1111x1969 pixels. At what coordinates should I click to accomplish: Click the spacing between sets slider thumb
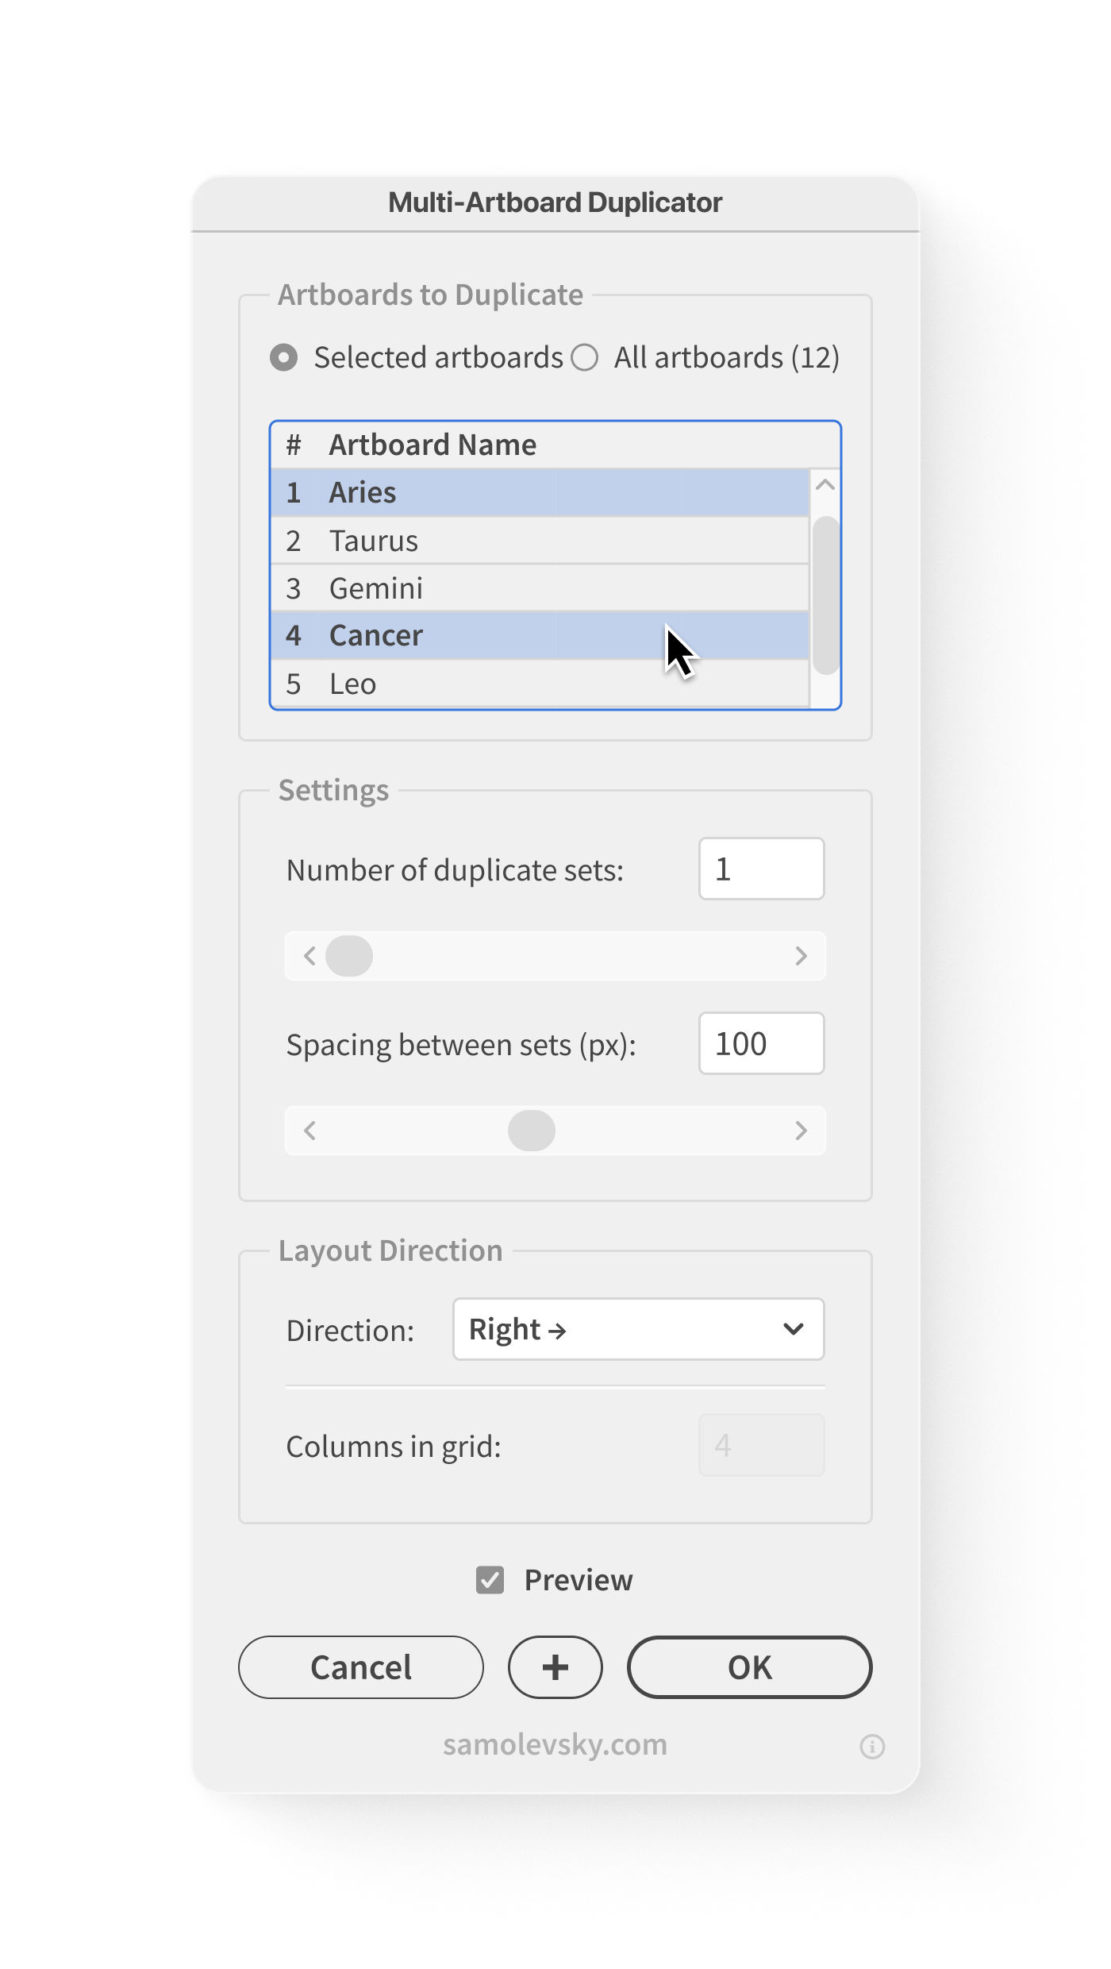point(532,1131)
